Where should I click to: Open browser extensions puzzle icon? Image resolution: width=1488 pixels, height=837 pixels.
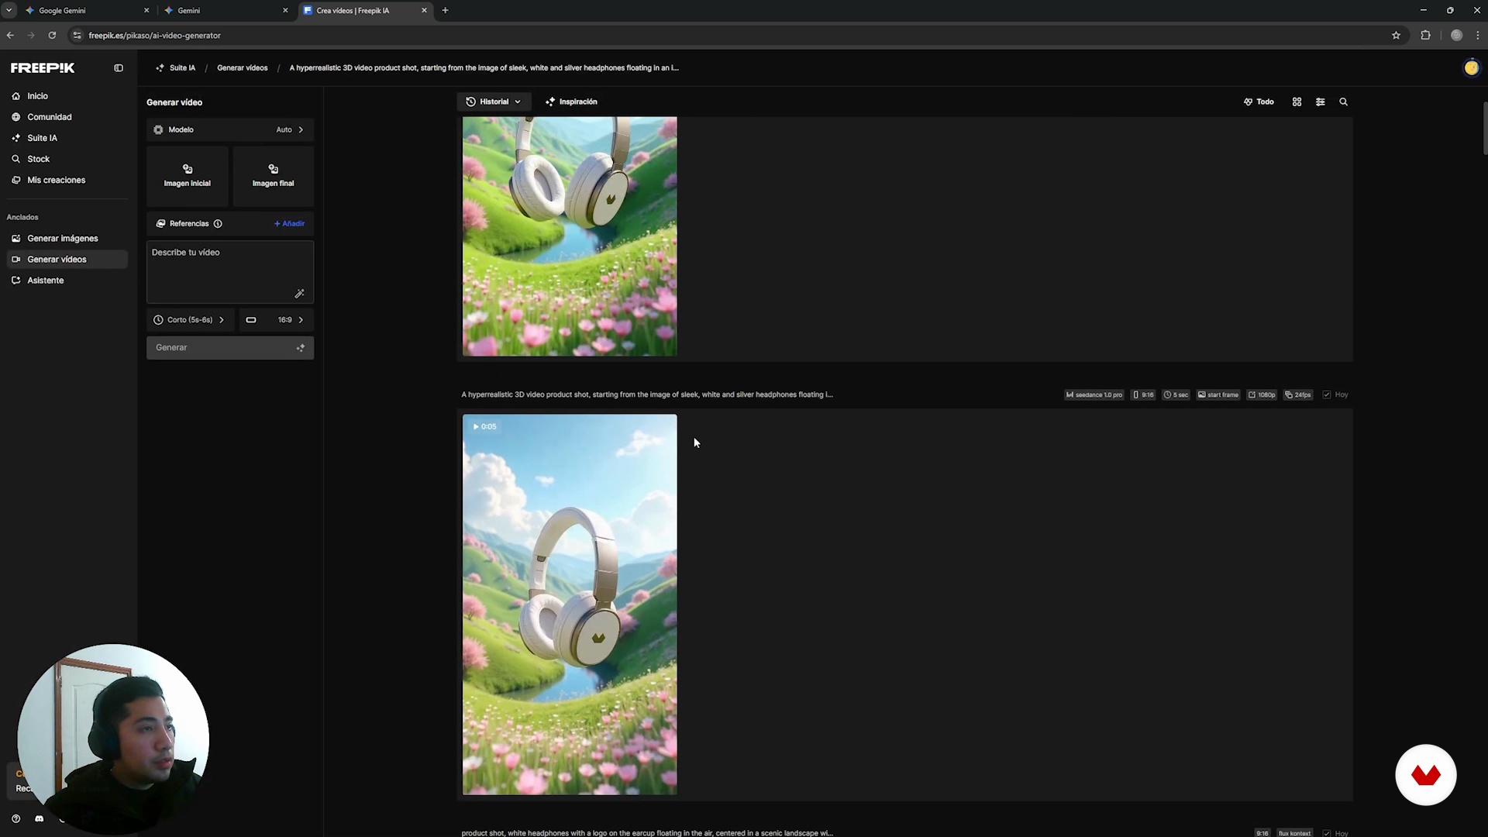1425,36
